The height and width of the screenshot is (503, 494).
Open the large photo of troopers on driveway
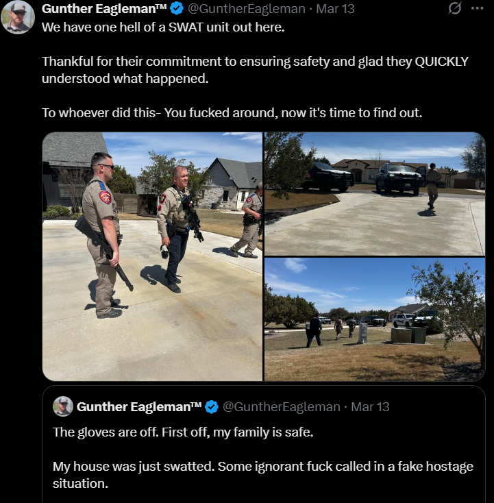[152, 256]
